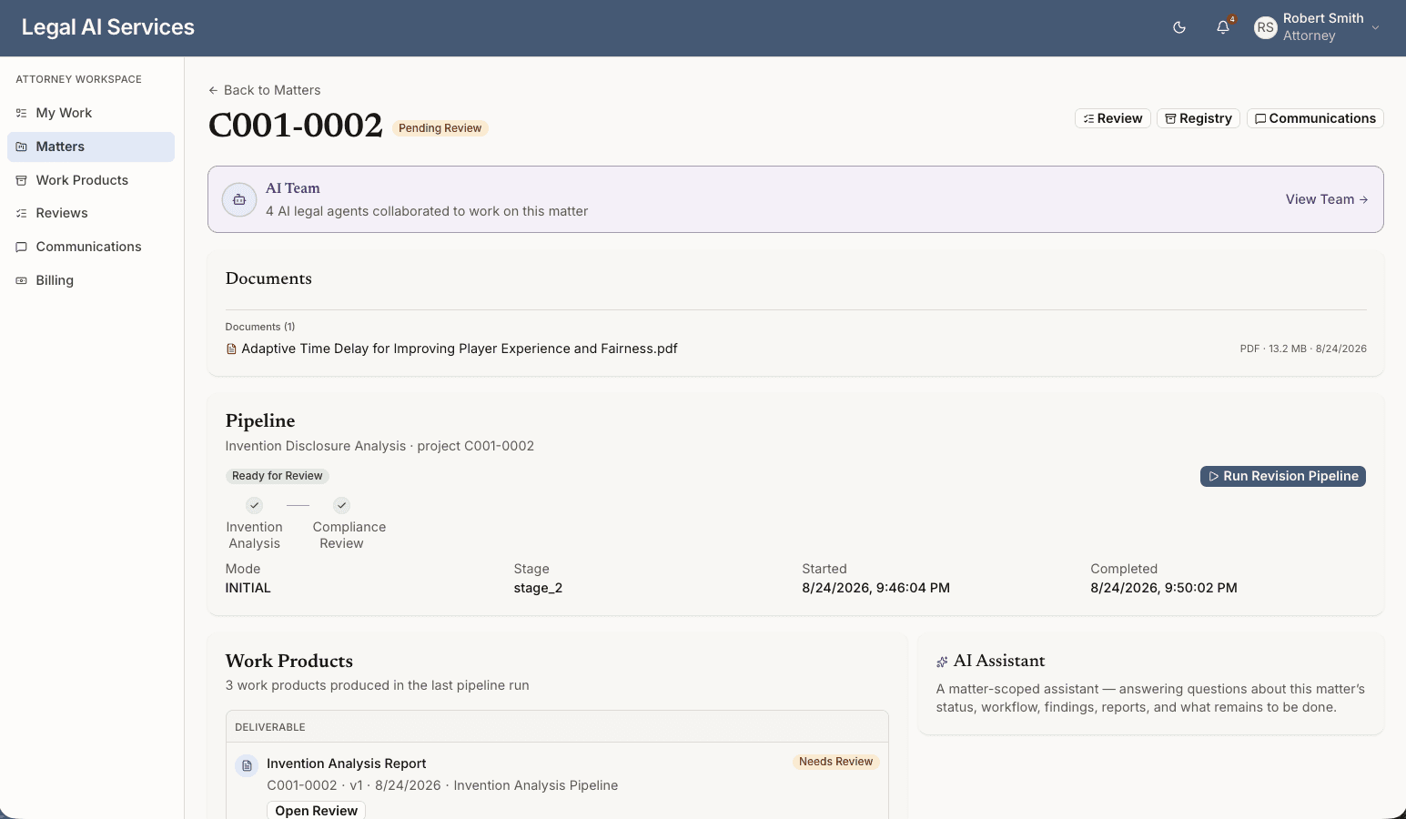Open Communications in sidebar

coord(91,247)
